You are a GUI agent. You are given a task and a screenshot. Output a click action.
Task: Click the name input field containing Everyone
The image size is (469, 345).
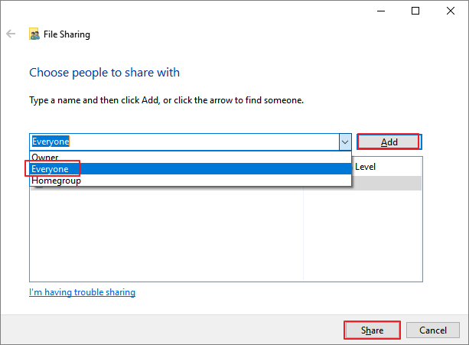coord(182,142)
